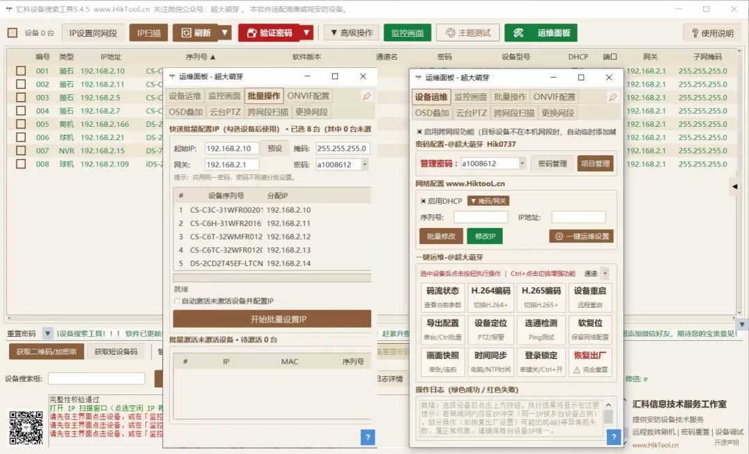749x454 pixels.
Task: Click the 刷新 refresh button in main toolbar
Action: (196, 33)
